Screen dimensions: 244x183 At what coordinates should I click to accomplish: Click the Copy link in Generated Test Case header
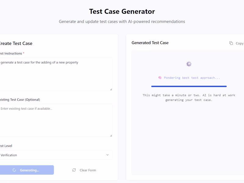click(x=236, y=43)
